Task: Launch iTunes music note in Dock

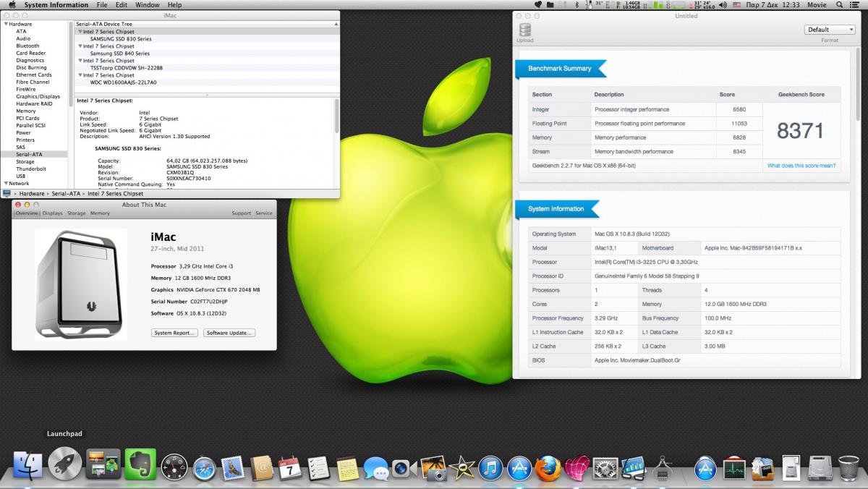Action: click(x=490, y=468)
